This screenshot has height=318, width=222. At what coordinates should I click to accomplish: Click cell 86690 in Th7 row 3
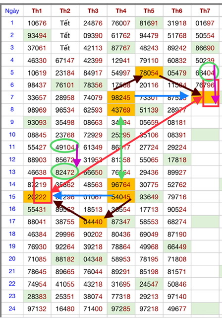[205, 48]
